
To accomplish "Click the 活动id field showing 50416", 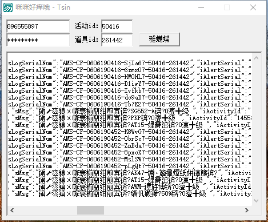I will click(117, 26).
